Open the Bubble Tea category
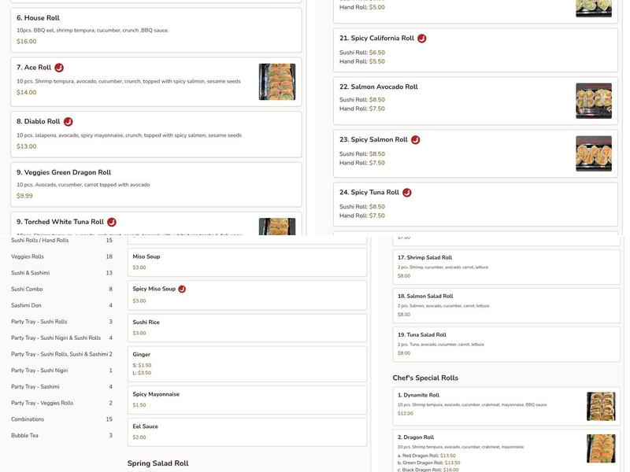Image resolution: width=630 pixels, height=472 pixels. click(24, 436)
